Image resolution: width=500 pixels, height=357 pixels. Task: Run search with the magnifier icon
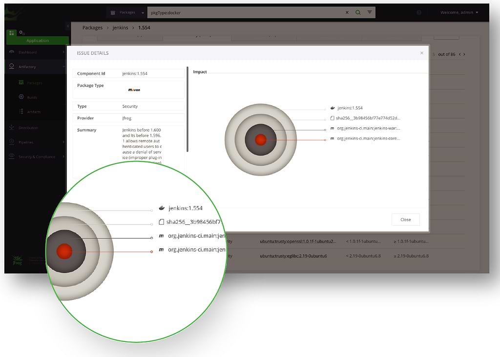click(358, 12)
